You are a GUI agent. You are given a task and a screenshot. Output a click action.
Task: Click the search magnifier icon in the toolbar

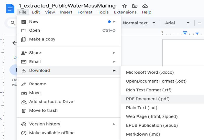(x=13, y=23)
